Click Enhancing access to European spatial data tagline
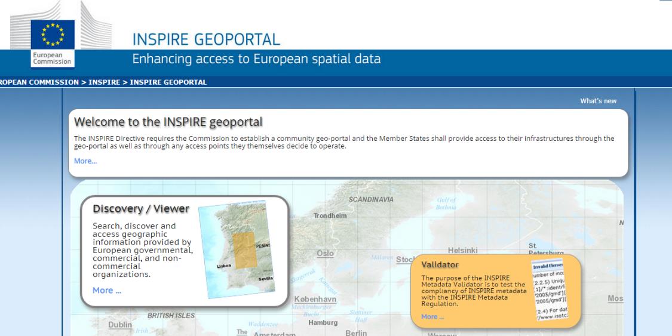 [256, 58]
